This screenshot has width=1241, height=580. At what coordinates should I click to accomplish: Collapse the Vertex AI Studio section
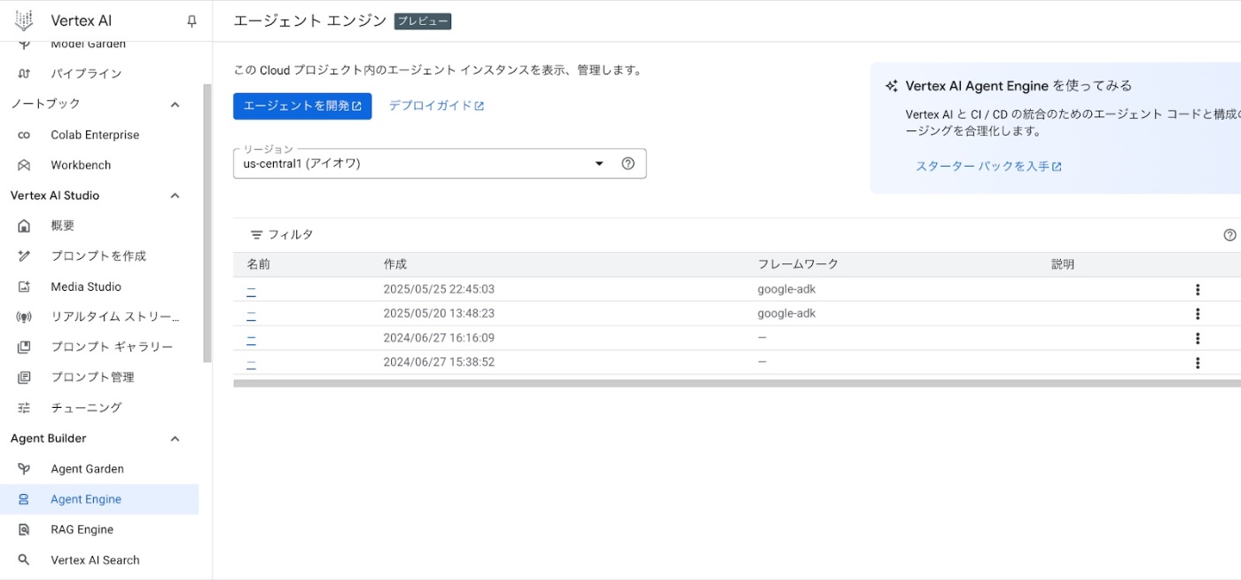[x=175, y=196]
